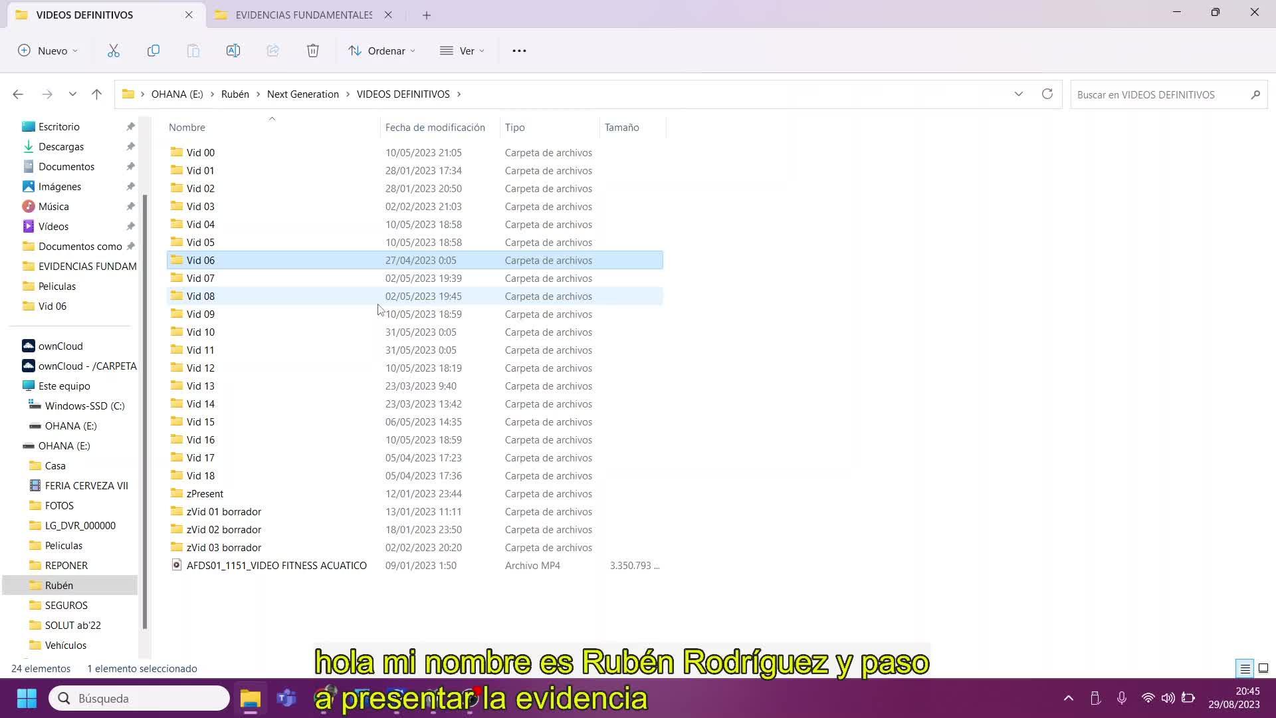
Task: Open Windows Start menu on taskbar
Action: (x=27, y=698)
